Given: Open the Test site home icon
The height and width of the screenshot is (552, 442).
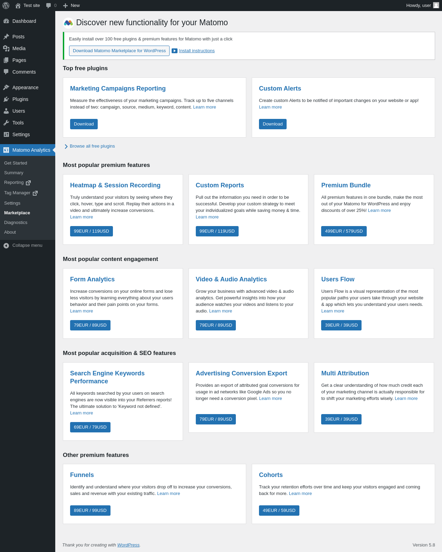Looking at the screenshot, I should [x=18, y=6].
